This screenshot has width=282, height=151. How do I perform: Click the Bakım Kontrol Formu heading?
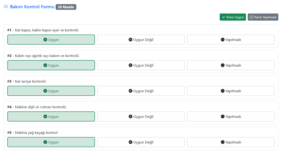point(32,7)
